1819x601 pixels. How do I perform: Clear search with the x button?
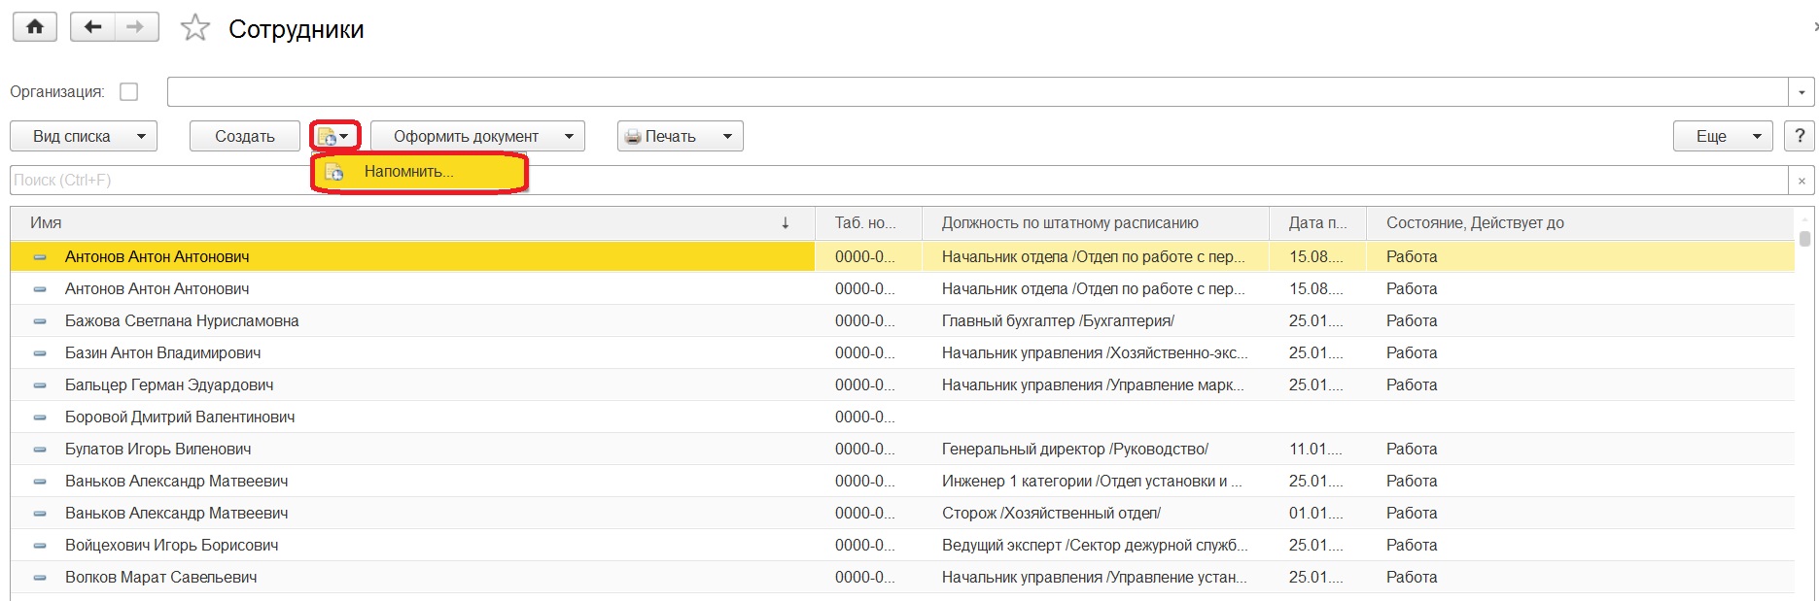pyautogui.click(x=1802, y=181)
